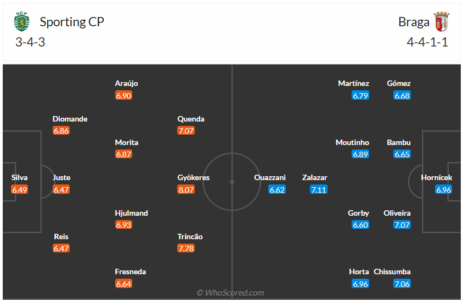Click goalkeeper Silva's 6.49 rating
This screenshot has height=300, width=463.
[19, 189]
